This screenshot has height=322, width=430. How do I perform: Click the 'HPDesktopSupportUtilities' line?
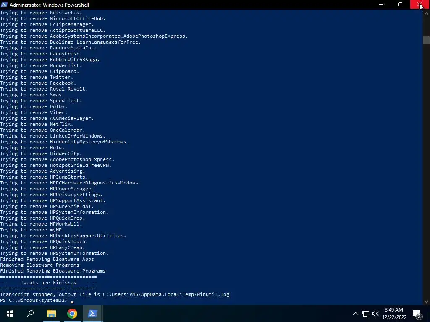tap(63, 236)
